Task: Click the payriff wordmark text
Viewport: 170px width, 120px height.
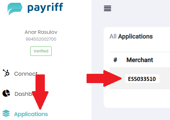Action: click(45, 8)
